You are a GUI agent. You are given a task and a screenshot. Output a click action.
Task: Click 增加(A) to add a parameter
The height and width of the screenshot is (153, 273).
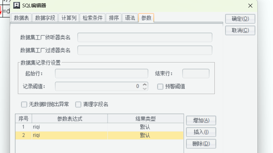pos(201,120)
